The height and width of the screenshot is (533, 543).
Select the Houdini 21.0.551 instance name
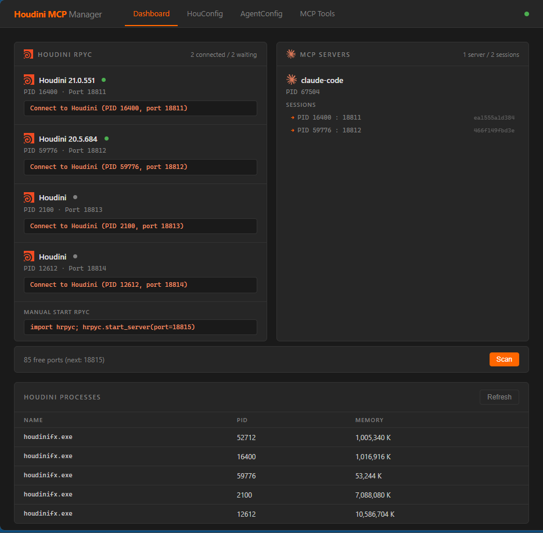[67, 80]
